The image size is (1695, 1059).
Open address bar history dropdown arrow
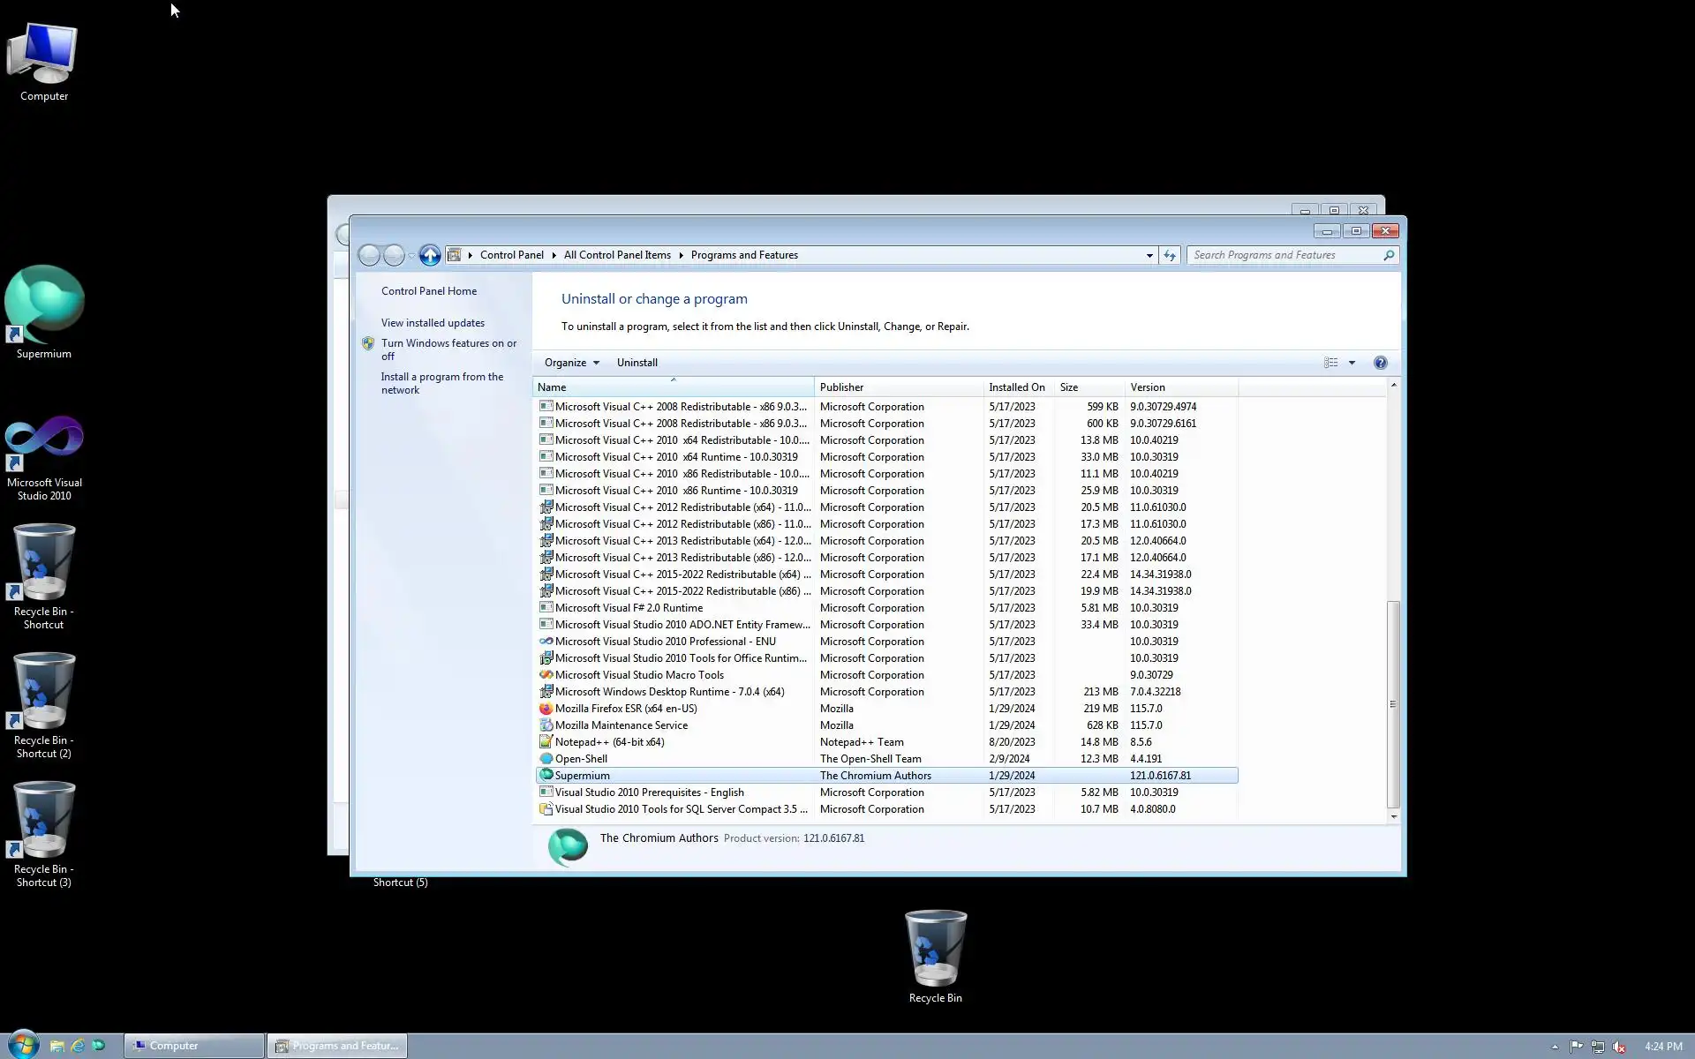tap(1149, 255)
